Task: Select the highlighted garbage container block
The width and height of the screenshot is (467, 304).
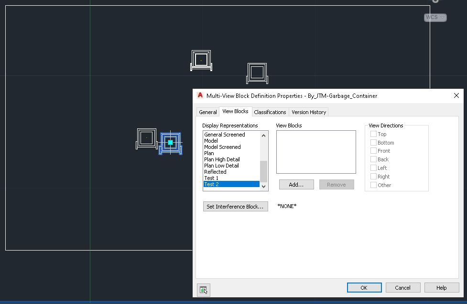Action: (170, 142)
